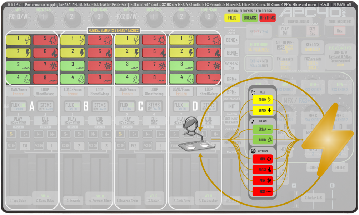Hit deck C red pad 7 peak
This screenshot has width=359, height=215.
(x=154, y=66)
